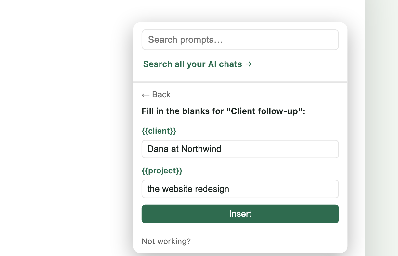The image size is (398, 256).
Task: Click the {{project}} variable label
Action: 162,171
